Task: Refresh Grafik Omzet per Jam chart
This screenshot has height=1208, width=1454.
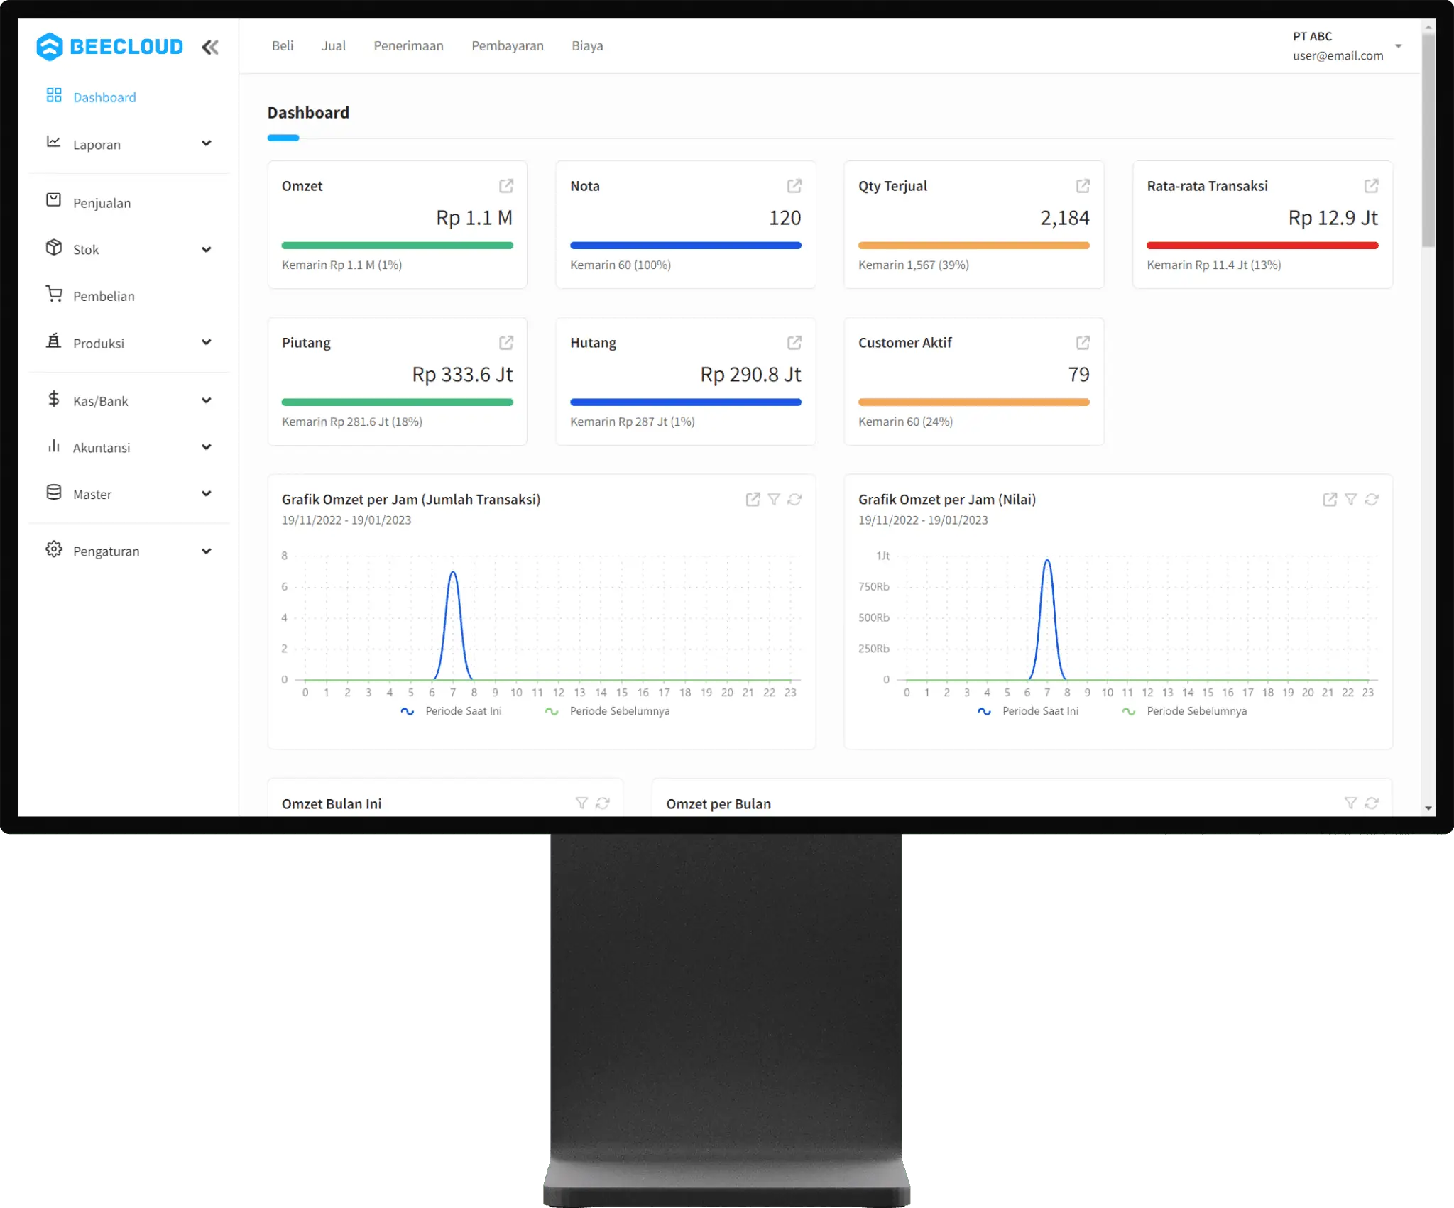Action: [x=796, y=498]
